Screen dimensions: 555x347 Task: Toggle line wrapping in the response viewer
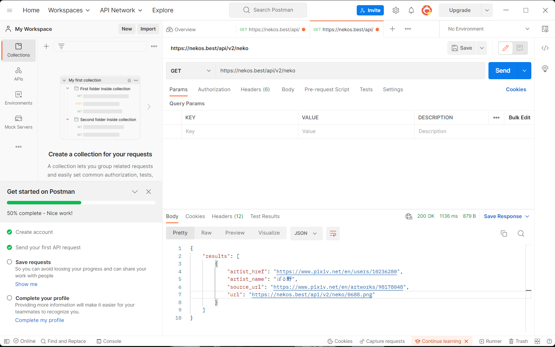(x=333, y=234)
